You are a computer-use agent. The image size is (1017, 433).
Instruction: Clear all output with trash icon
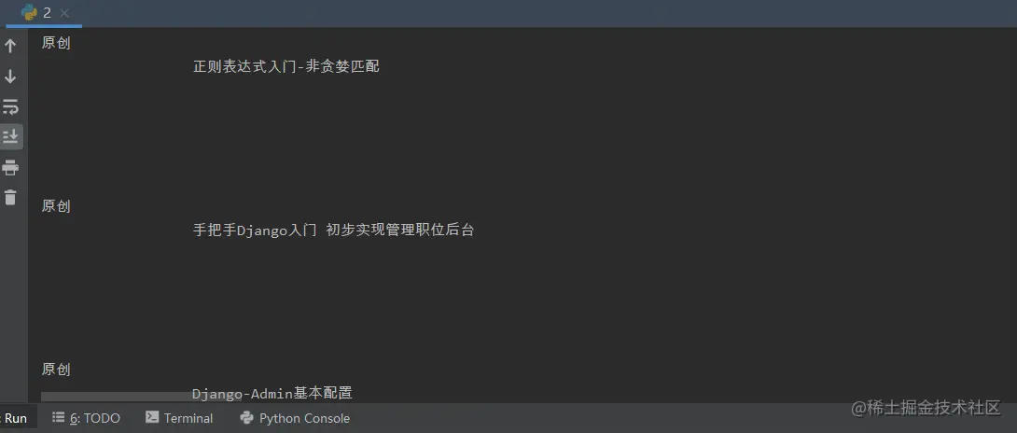[x=10, y=197]
